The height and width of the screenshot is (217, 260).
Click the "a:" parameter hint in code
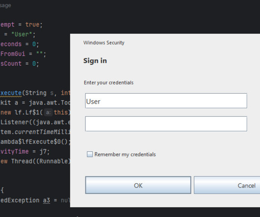coord(48,112)
